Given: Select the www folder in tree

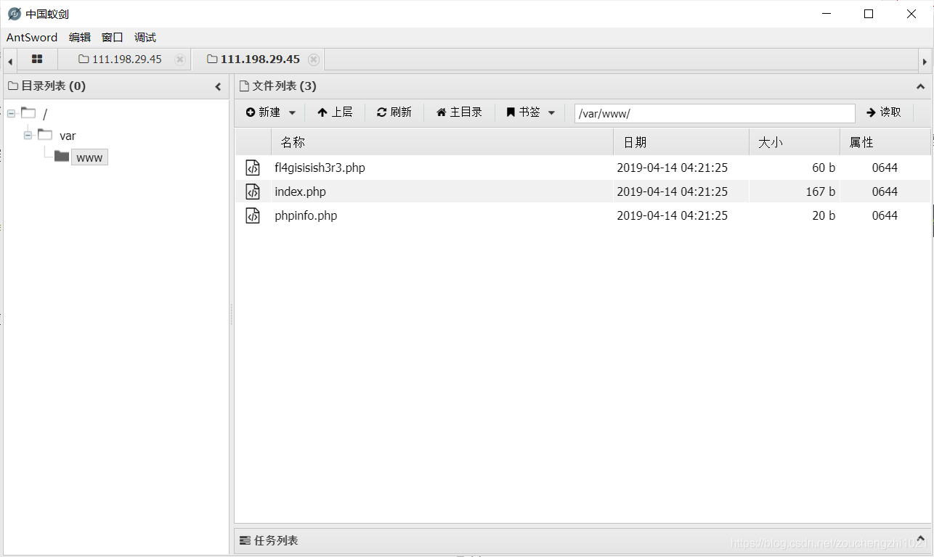Looking at the screenshot, I should [x=89, y=157].
